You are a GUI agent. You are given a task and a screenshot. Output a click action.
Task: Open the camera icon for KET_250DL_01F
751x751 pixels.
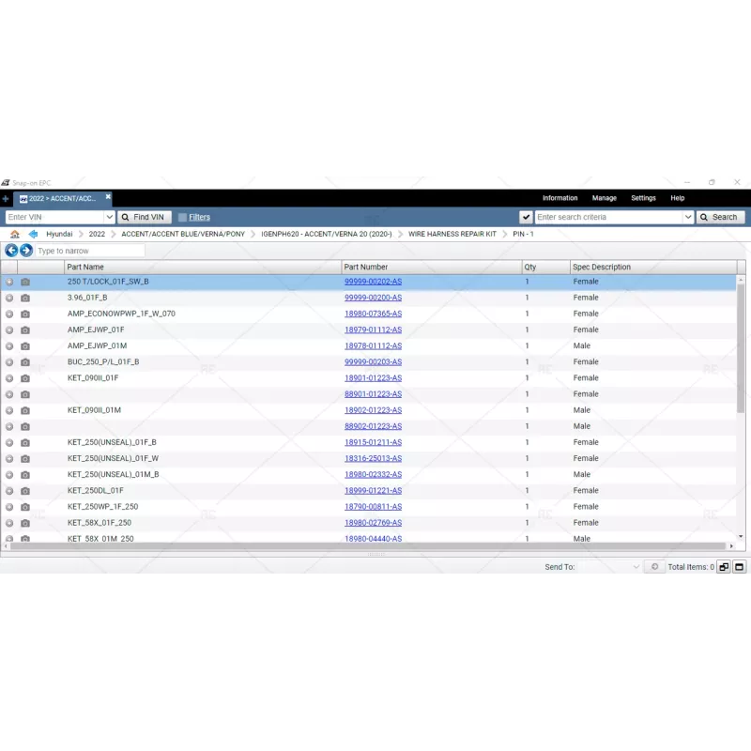pyautogui.click(x=24, y=490)
